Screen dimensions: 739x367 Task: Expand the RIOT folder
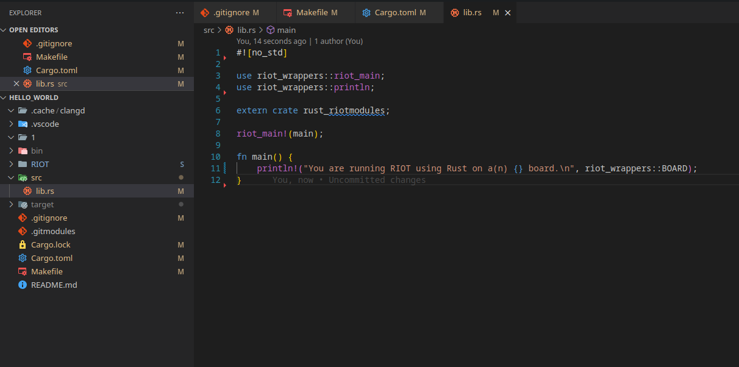click(10, 164)
